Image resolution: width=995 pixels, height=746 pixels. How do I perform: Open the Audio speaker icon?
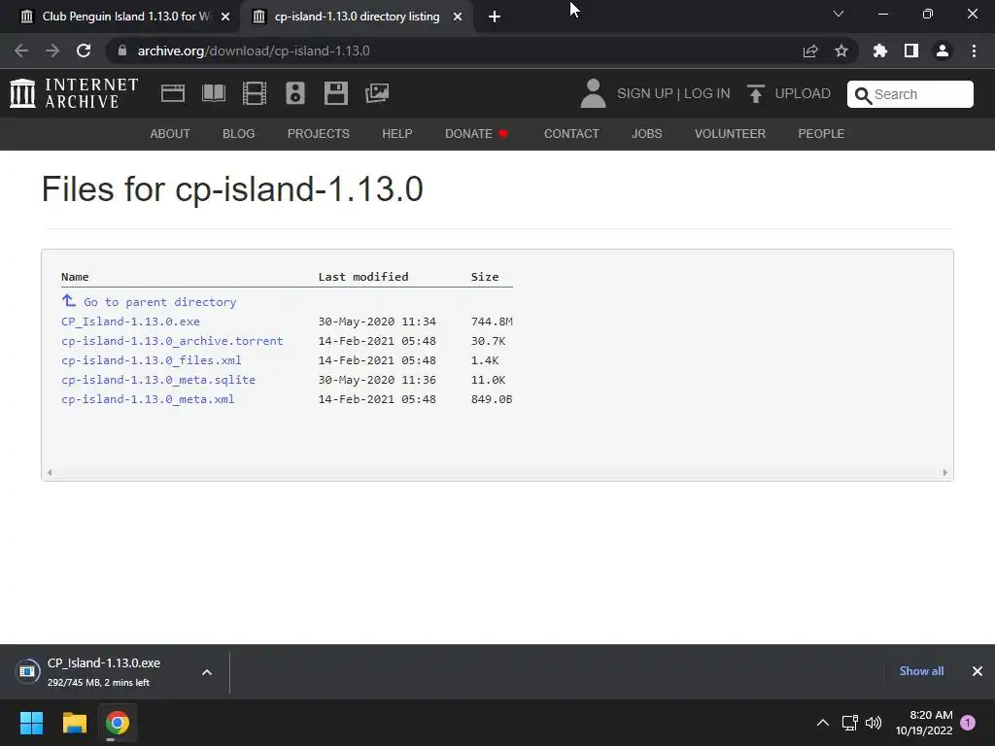click(295, 93)
